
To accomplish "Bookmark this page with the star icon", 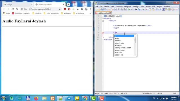I will pyautogui.click(x=60, y=9).
